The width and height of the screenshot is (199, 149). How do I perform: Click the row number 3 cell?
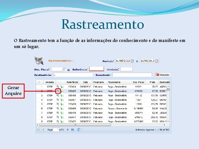(x=42, y=95)
